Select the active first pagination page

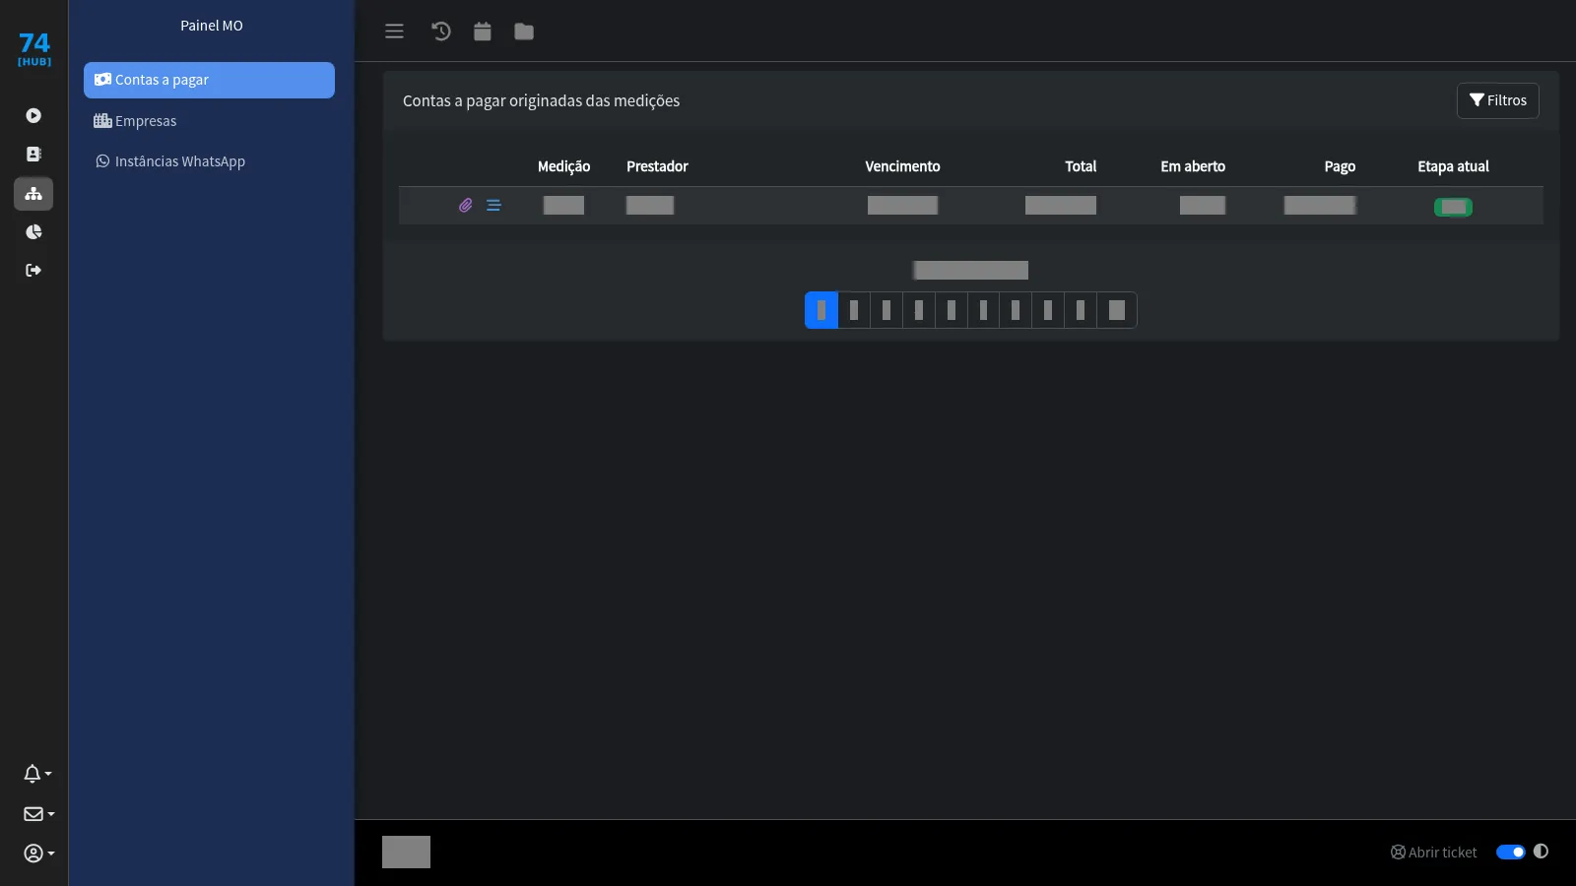[821, 310]
